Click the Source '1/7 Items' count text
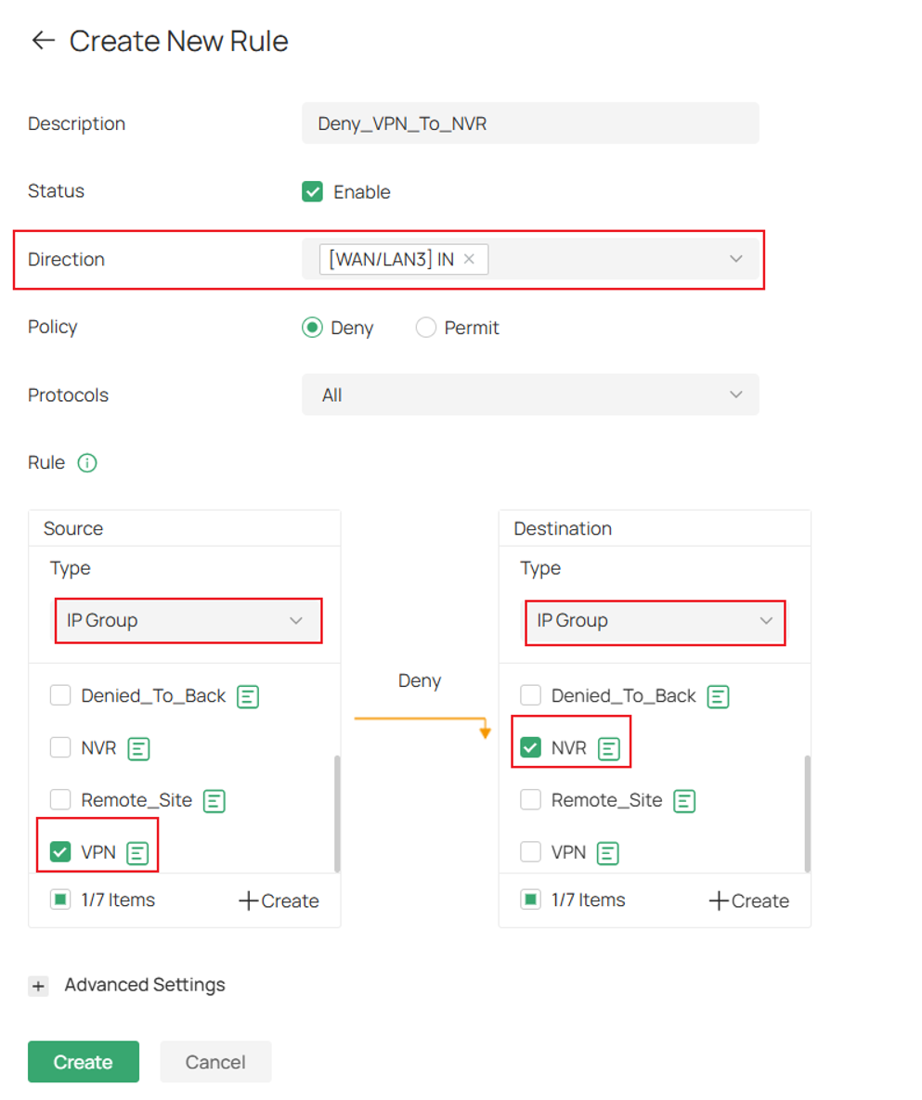The image size is (922, 1100). (118, 900)
